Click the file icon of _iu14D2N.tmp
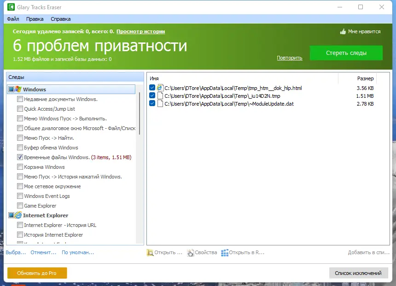The width and height of the screenshot is (396, 286). [160, 95]
